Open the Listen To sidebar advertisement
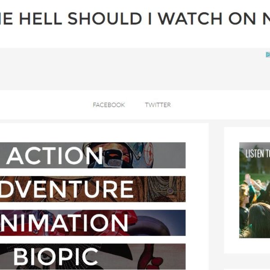Screen dimensions: 270x270 [x=255, y=190]
